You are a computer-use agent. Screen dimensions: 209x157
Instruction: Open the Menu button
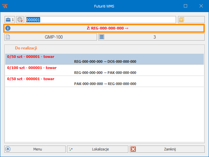(35, 149)
